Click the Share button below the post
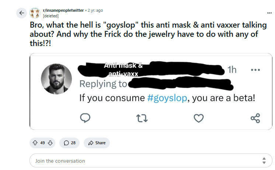 [97, 143]
